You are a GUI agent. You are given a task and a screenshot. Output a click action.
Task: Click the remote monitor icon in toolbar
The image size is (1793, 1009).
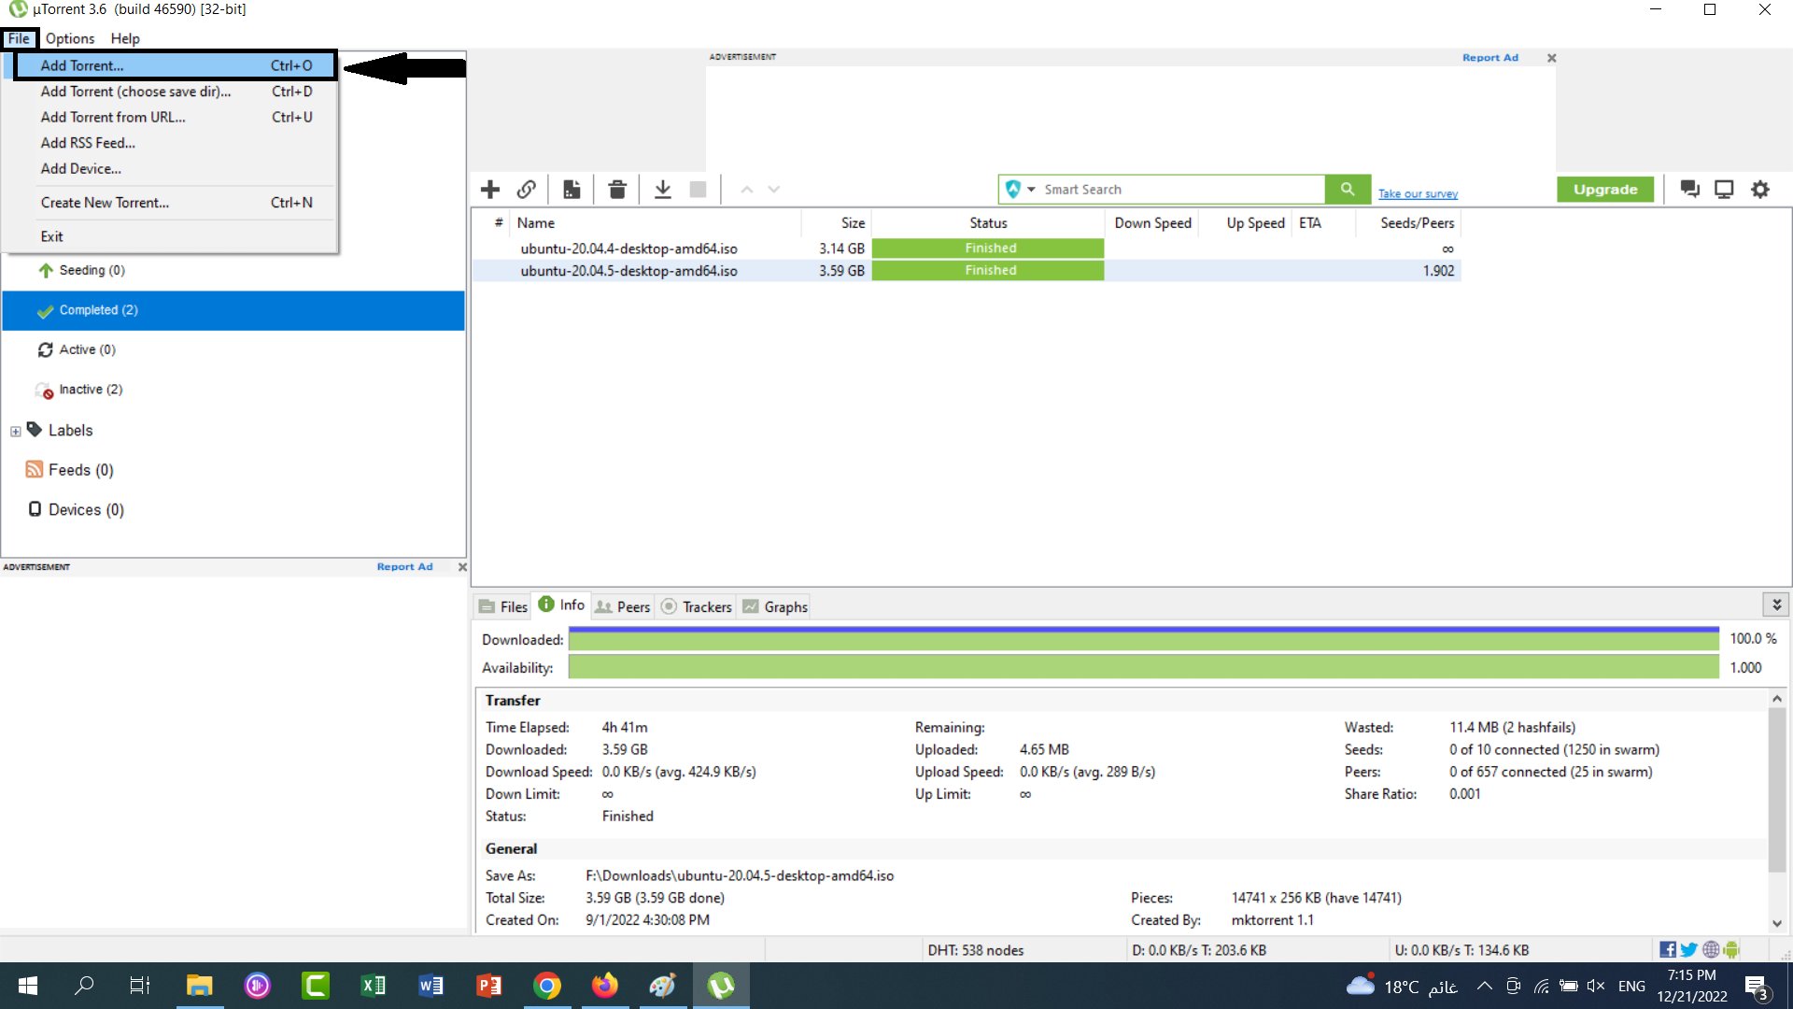1724,190
